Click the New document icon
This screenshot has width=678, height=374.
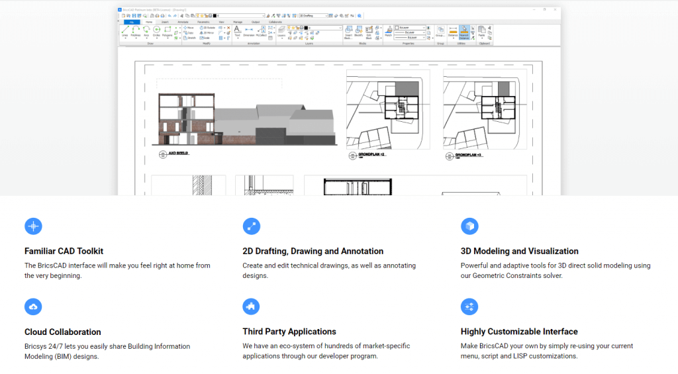click(x=123, y=16)
